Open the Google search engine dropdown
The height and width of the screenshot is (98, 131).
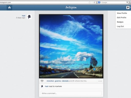click(100, 2)
